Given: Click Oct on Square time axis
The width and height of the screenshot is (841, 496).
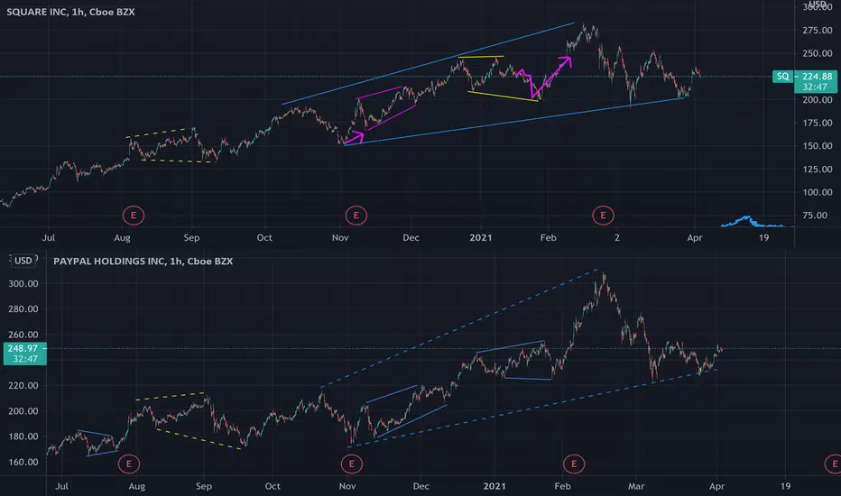Looking at the screenshot, I should [264, 237].
